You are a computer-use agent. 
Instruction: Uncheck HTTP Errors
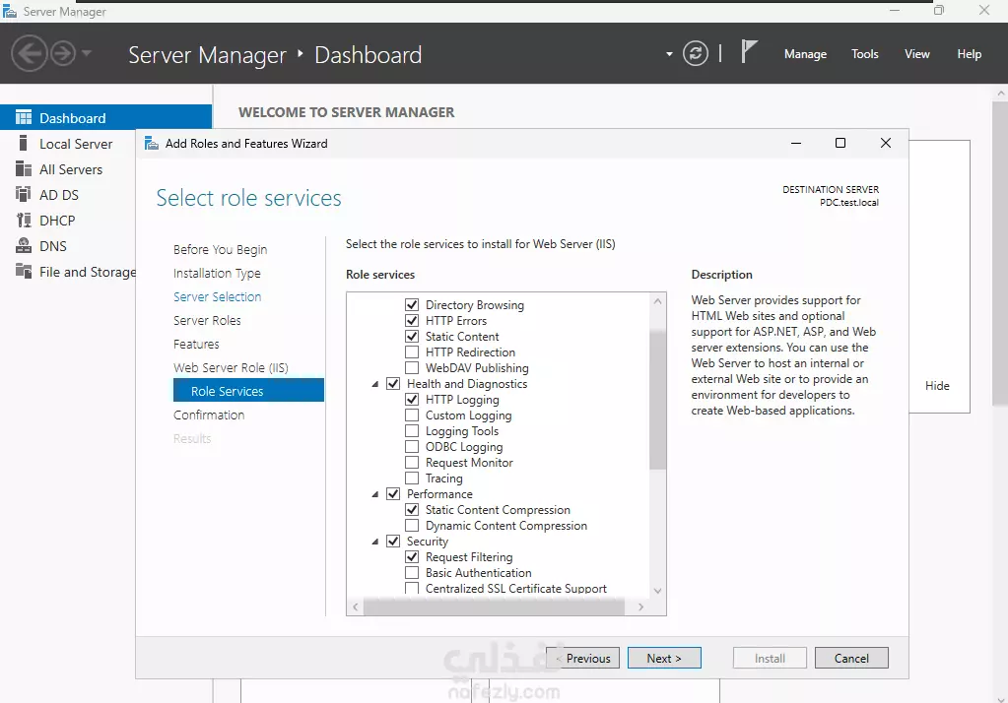coord(412,320)
